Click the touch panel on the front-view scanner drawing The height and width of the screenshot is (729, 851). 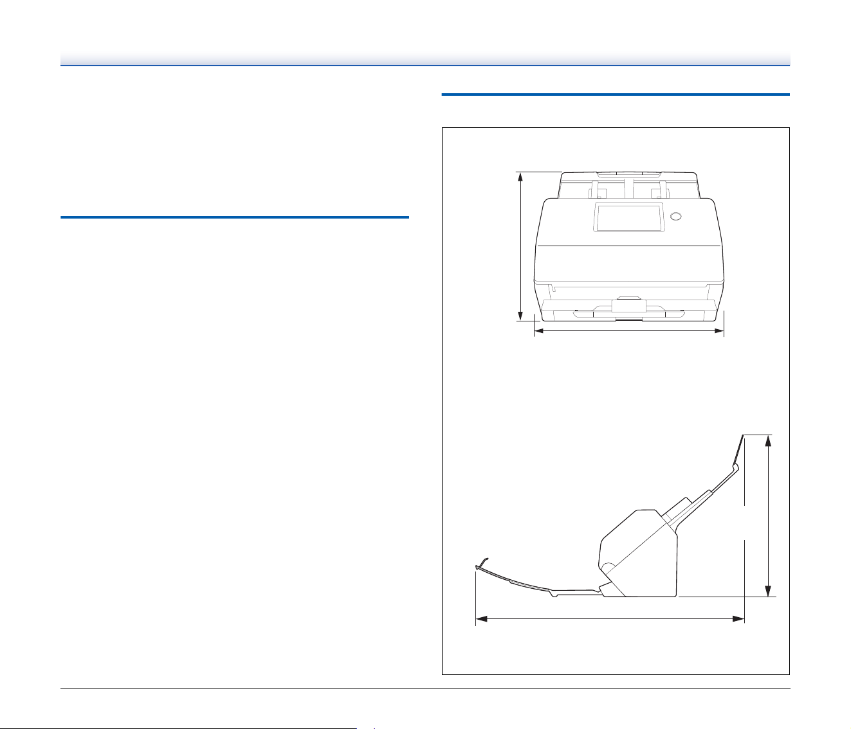click(628, 217)
